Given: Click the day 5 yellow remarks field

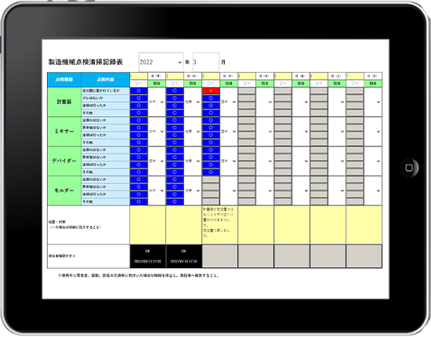Looking at the screenshot, I should pos(292,225).
